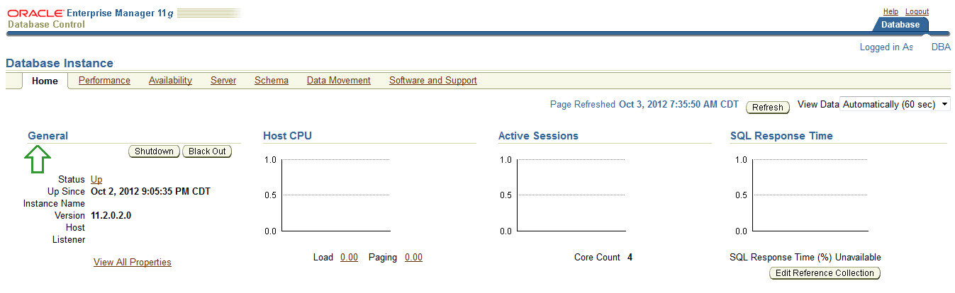Open View All Properties link
The height and width of the screenshot is (293, 955).
tap(132, 263)
